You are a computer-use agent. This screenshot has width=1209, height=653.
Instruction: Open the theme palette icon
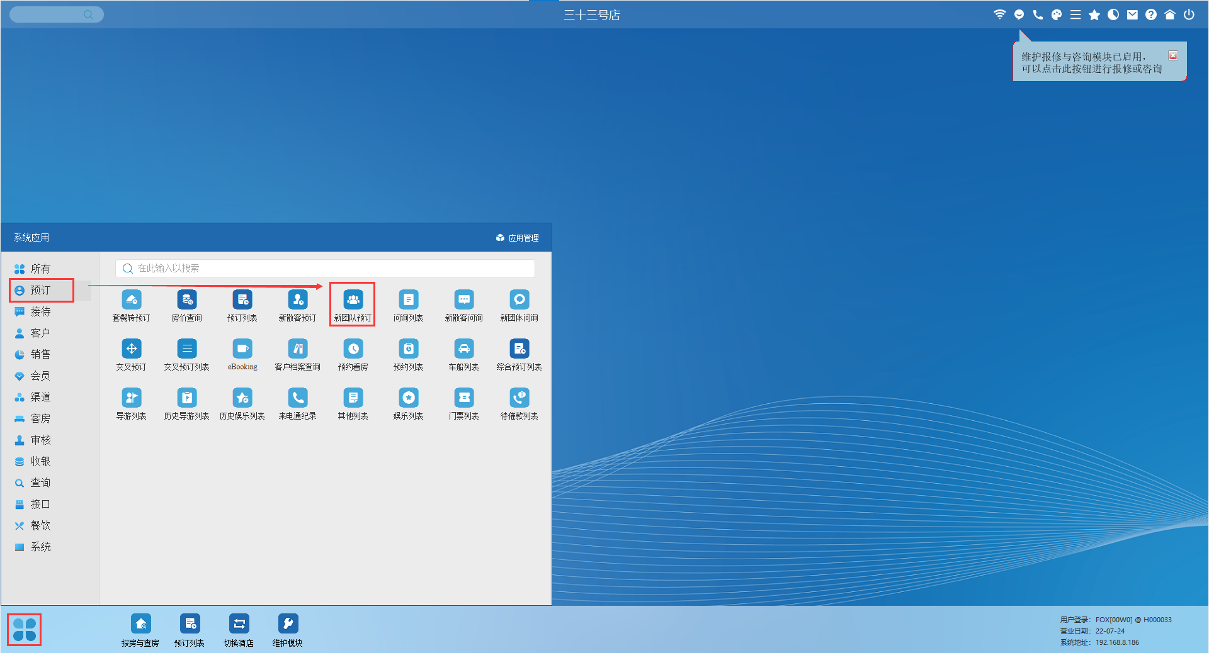[1057, 14]
